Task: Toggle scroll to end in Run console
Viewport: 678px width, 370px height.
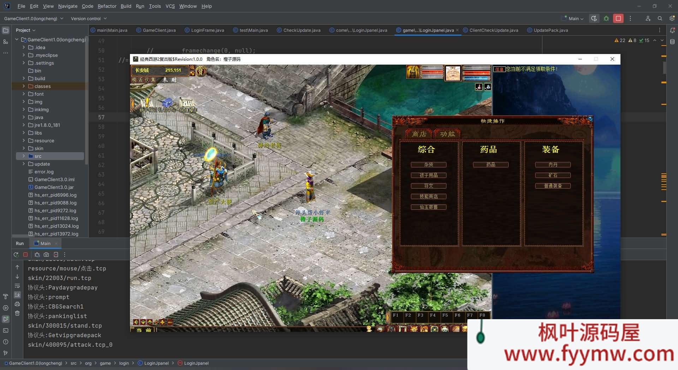Action: [x=17, y=295]
